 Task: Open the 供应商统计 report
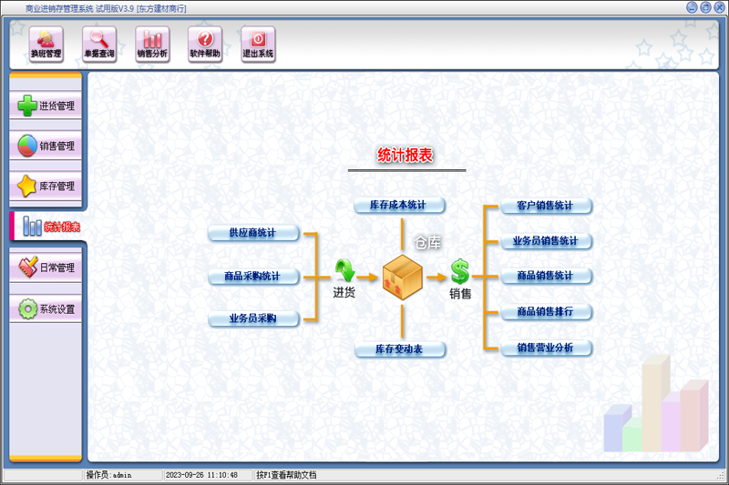click(x=253, y=233)
